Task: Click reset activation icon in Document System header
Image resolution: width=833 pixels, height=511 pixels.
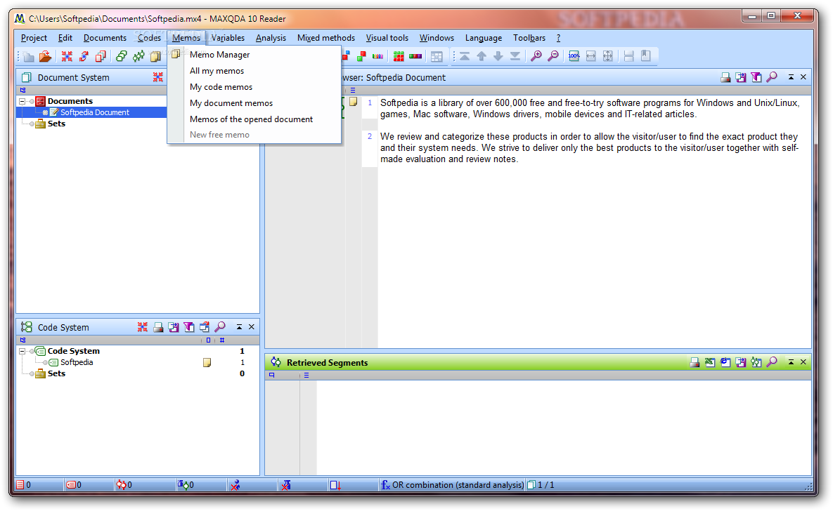Action: (157, 77)
